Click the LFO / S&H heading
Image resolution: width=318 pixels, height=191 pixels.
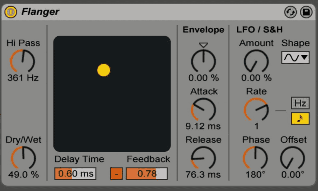pyautogui.click(x=260, y=30)
